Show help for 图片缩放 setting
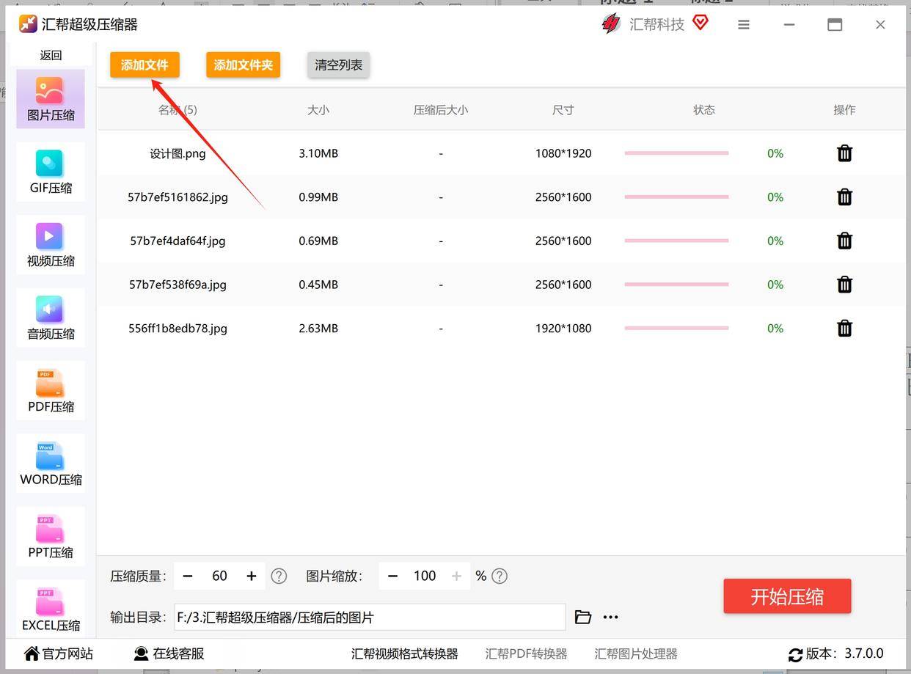911x674 pixels. tap(500, 576)
